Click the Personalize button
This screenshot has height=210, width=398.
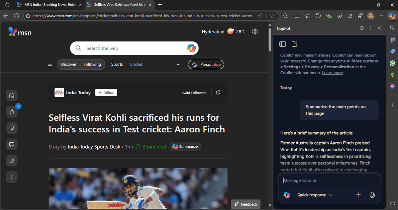[x=206, y=64]
